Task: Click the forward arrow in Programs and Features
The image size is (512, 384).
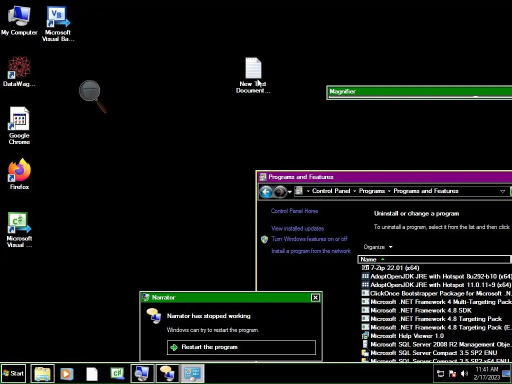Action: click(280, 191)
